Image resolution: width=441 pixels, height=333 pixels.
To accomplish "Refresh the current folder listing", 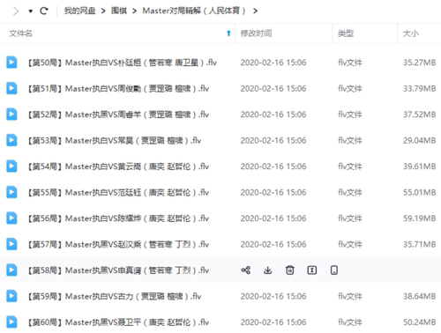I will 44,11.
